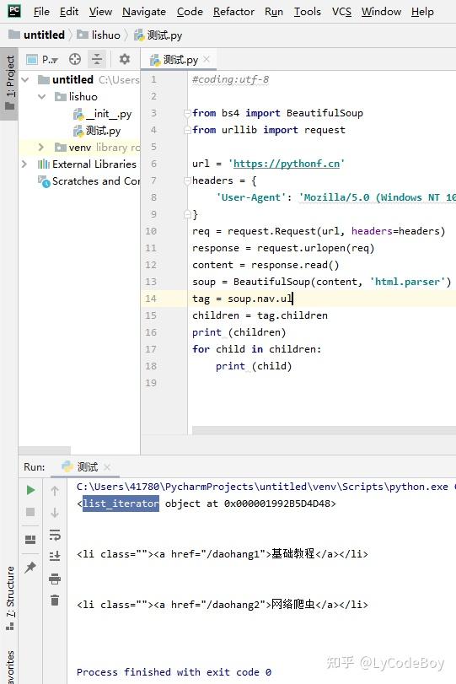
Task: Toggle the 1: Project tool window
Action: pos(9,83)
